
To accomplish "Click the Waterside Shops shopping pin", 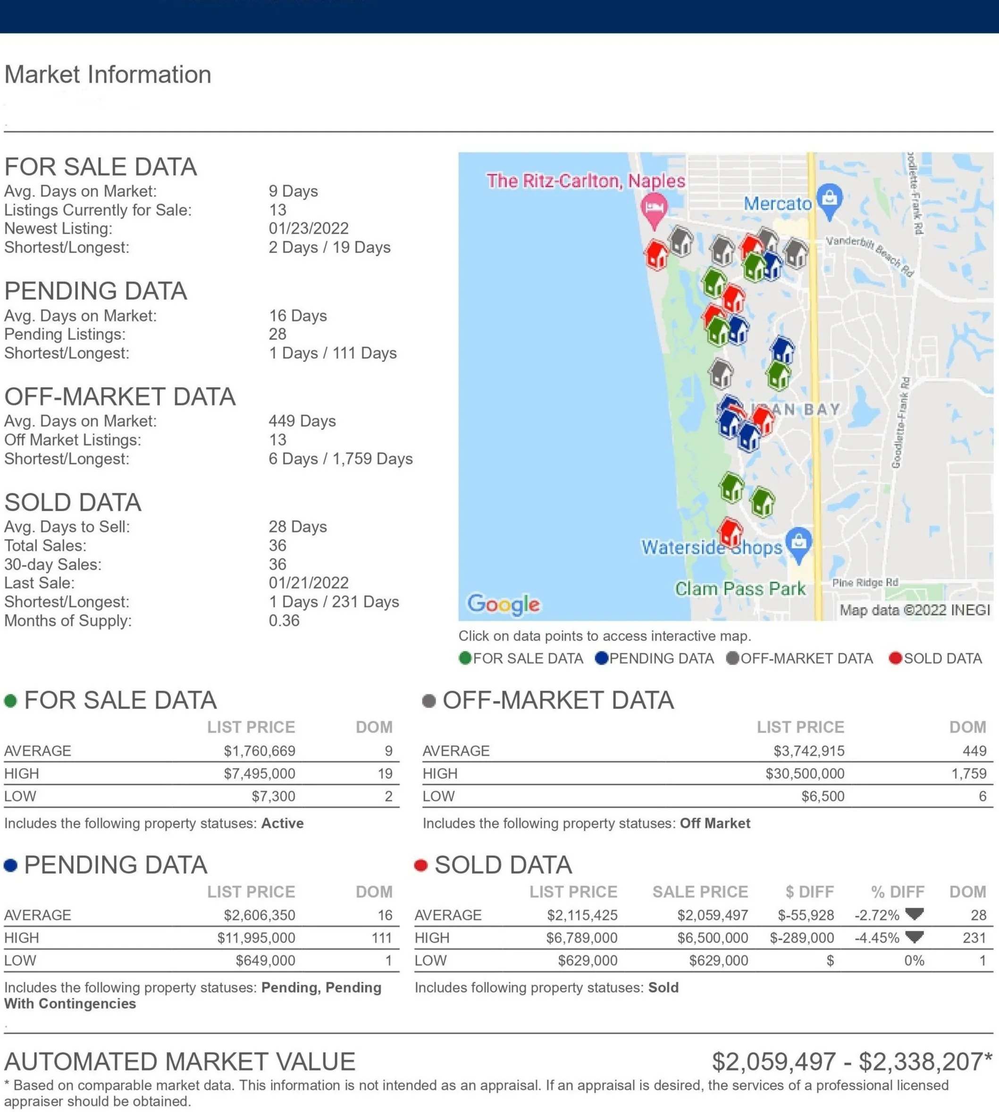I will click(x=798, y=542).
